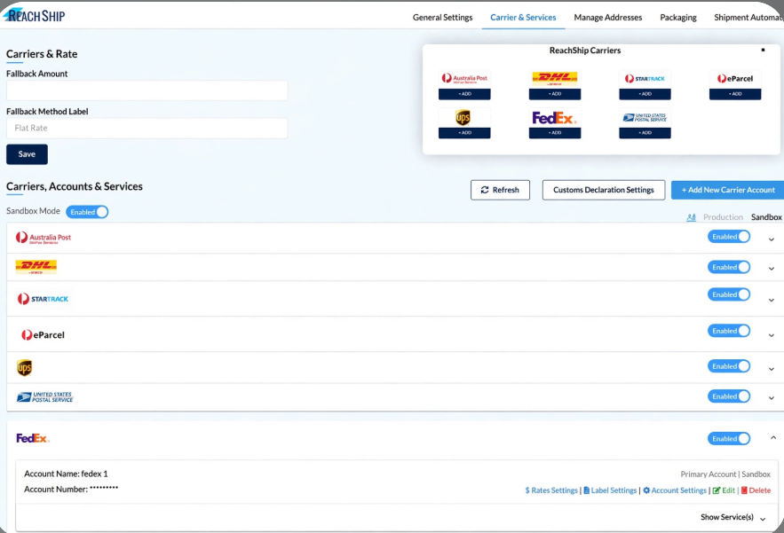Expand the Australia Post row chevron

coord(772,239)
